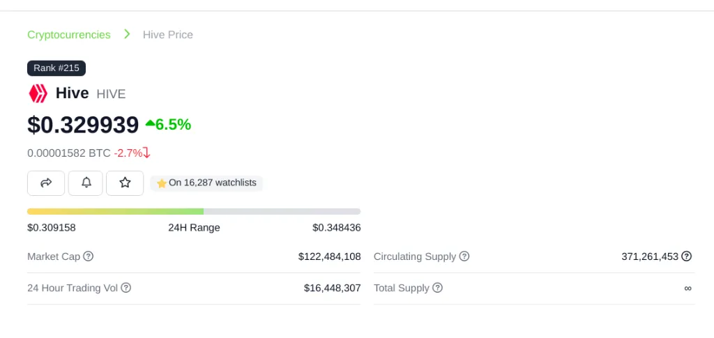The width and height of the screenshot is (714, 338).
Task: Select the HIVE ticker symbol text
Action: 111,94
